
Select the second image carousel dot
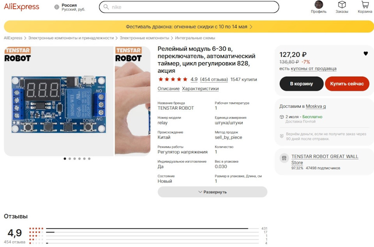tap(70, 159)
